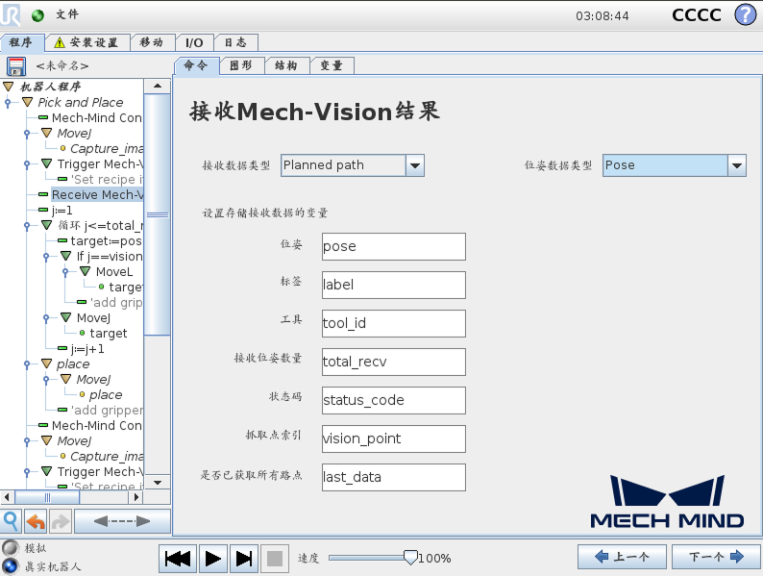Click the status_code variable field
The image size is (763, 576).
pos(394,400)
